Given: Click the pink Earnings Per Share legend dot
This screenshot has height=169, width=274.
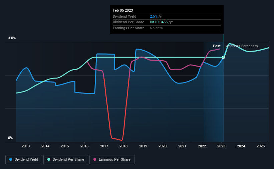Looking at the screenshot, I should click(x=95, y=159).
